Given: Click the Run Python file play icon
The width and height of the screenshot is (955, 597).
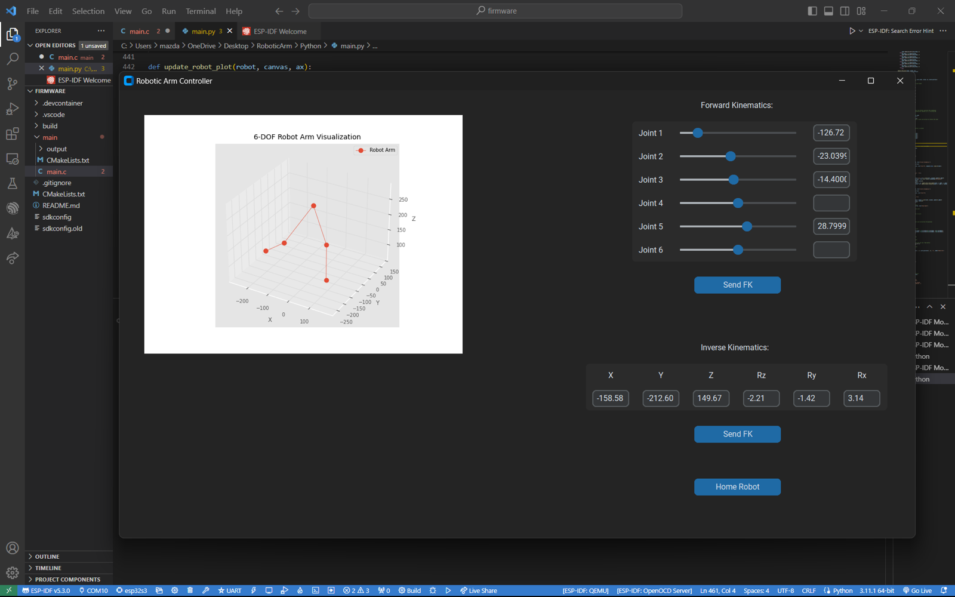Looking at the screenshot, I should (x=852, y=31).
